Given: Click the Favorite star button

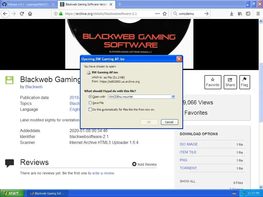Looking at the screenshot, I should [x=213, y=82].
